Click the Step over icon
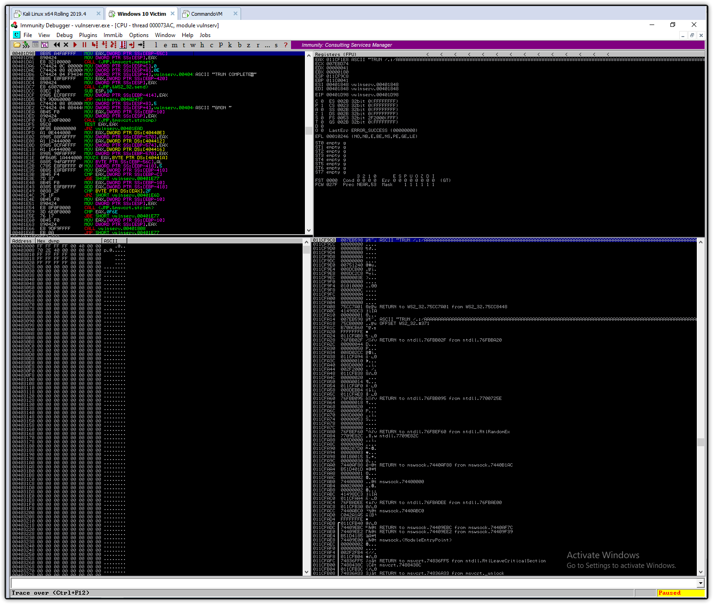 pos(104,45)
